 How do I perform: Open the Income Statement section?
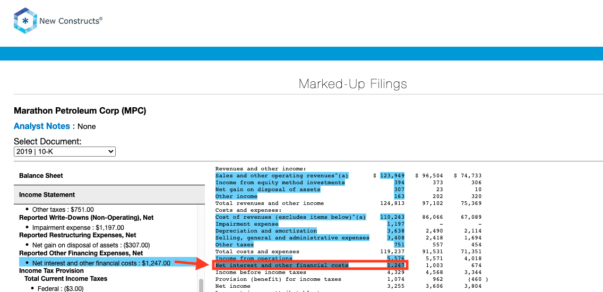(x=109, y=195)
